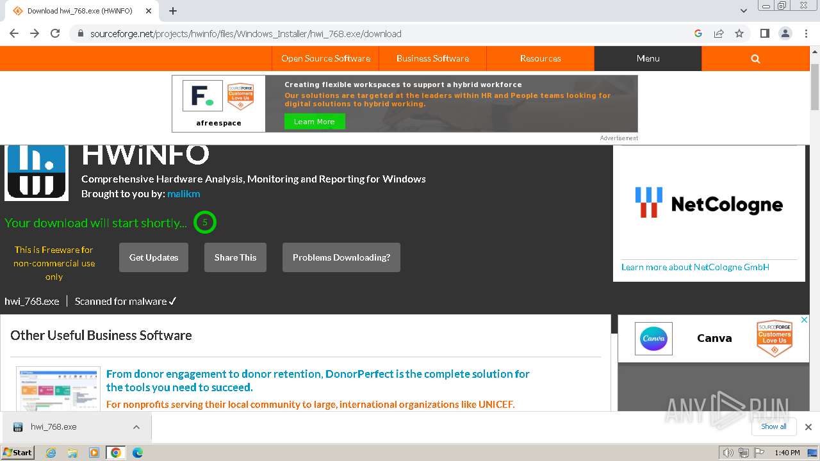820x461 pixels.
Task: Open the Resources menu
Action: (540, 58)
